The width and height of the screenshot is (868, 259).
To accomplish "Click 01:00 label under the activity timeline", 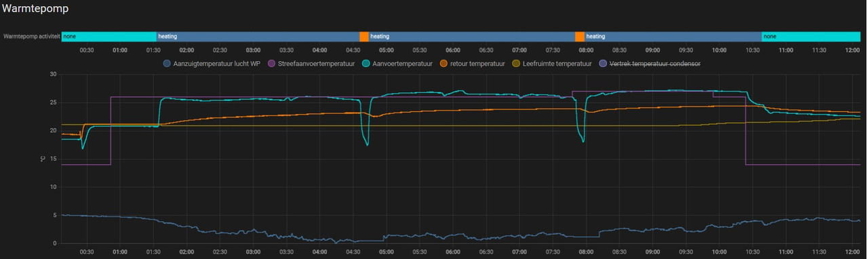I will [x=120, y=50].
